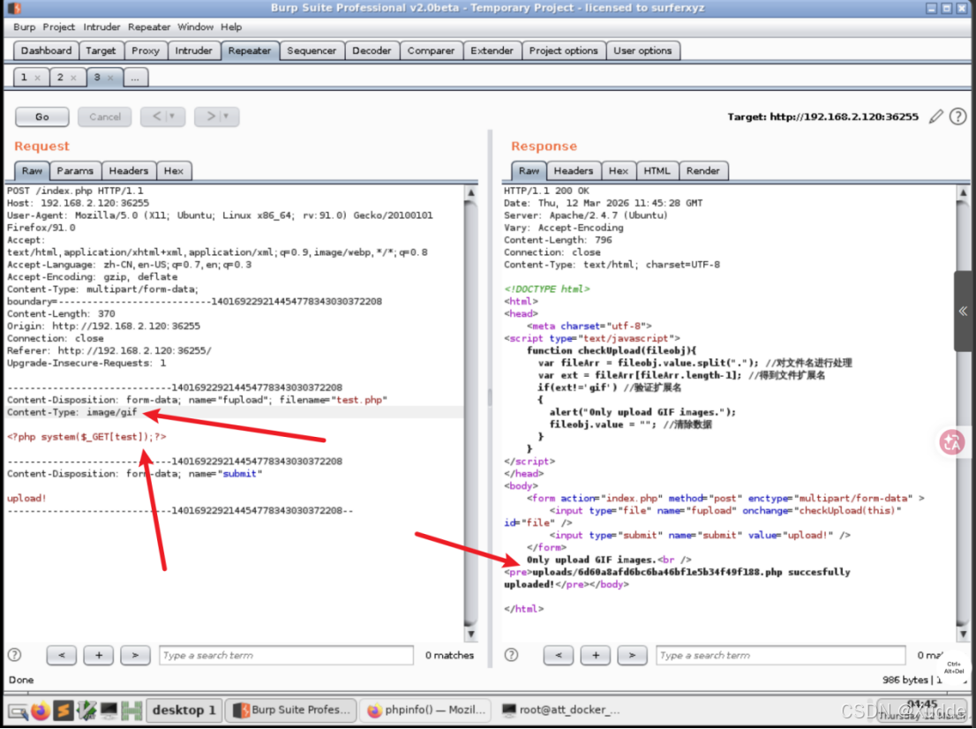This screenshot has width=976, height=729.
Task: Close Repeater tab 2
Action: click(73, 78)
